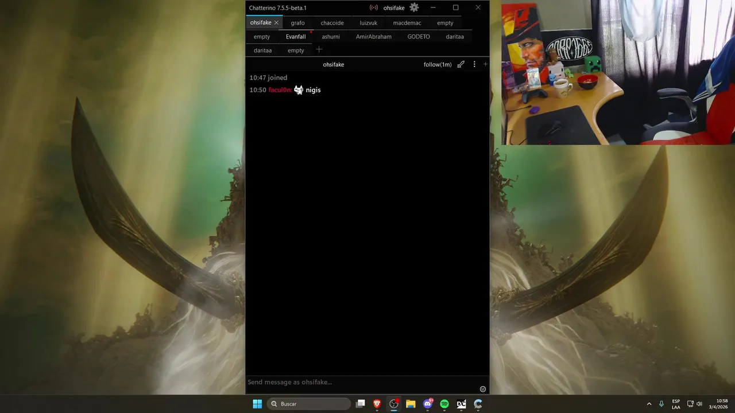
Task: Expand the hidden system tray icons chevron
Action: 649,404
